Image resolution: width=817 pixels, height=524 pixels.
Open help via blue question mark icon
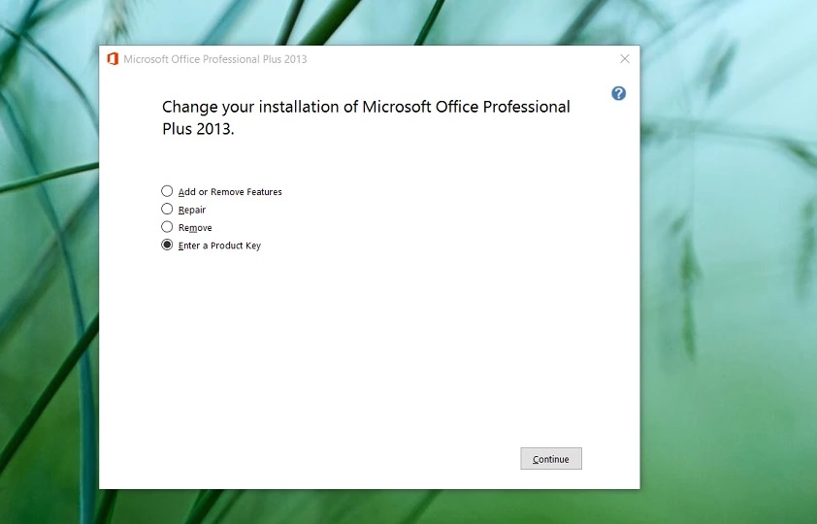[618, 93]
